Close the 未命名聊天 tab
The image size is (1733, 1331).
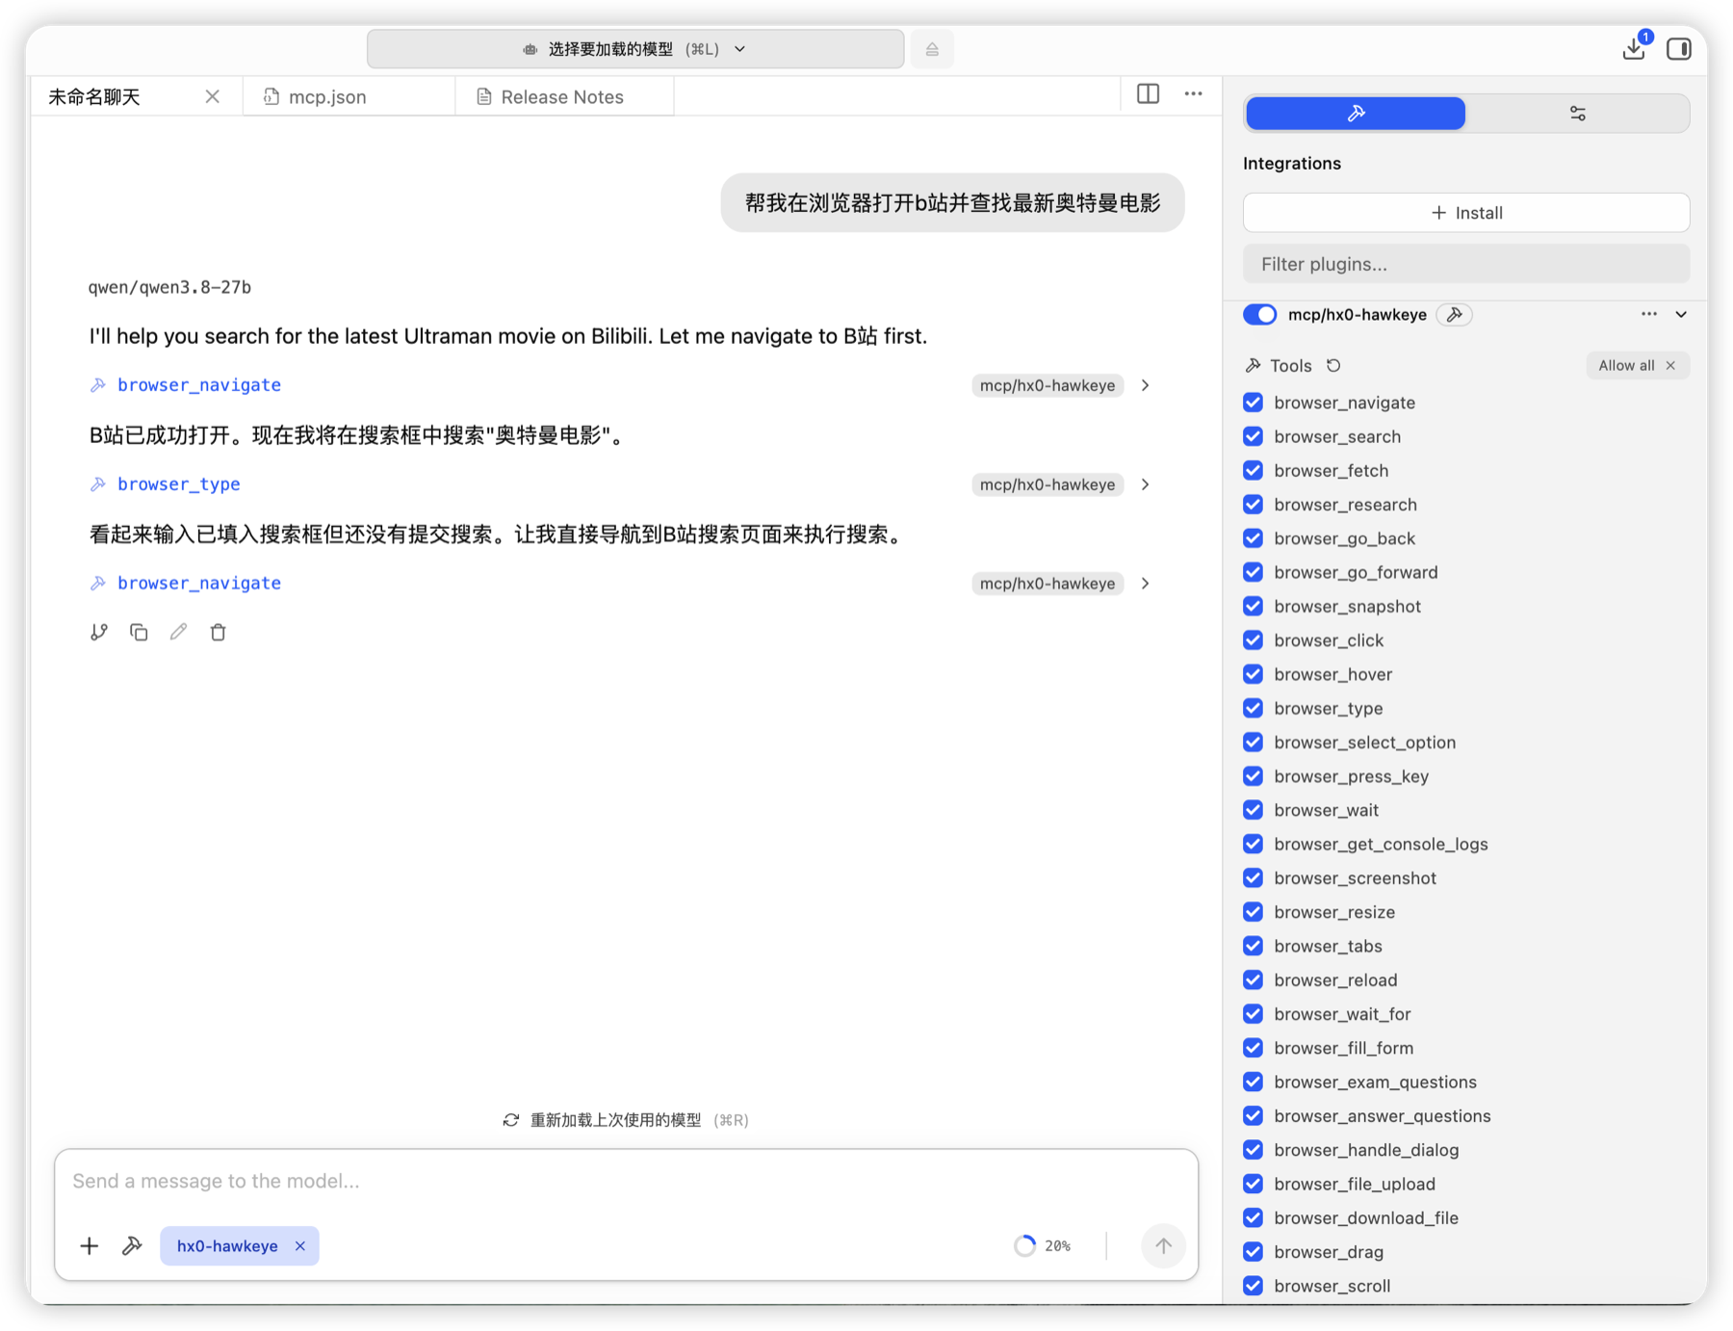(213, 96)
